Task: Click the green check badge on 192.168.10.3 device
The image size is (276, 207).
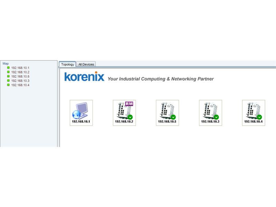Action: [216, 117]
